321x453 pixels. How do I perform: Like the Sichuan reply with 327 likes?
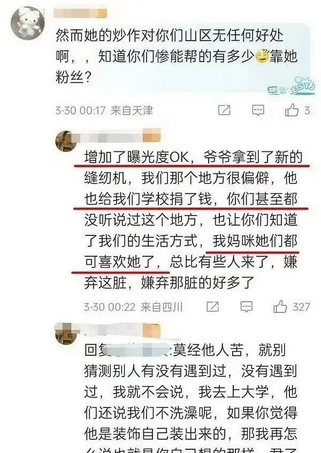[280, 306]
